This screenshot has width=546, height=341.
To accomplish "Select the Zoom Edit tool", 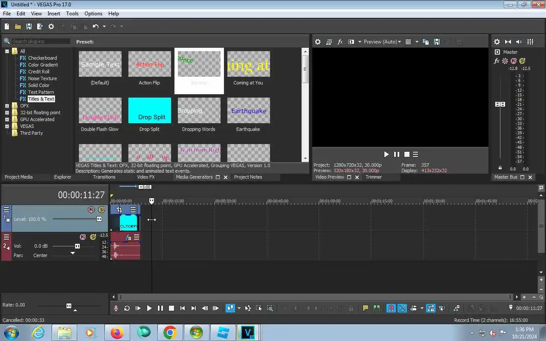I will pyautogui.click(x=270, y=308).
